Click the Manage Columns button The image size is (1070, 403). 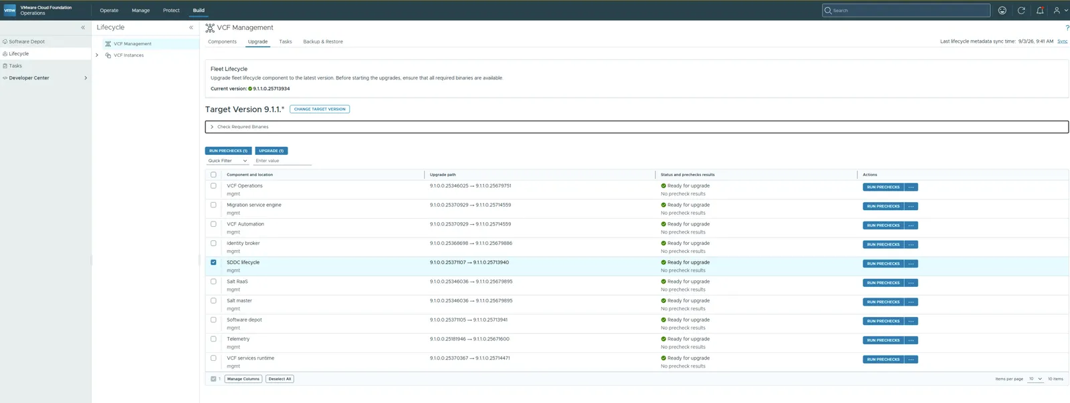tap(243, 379)
